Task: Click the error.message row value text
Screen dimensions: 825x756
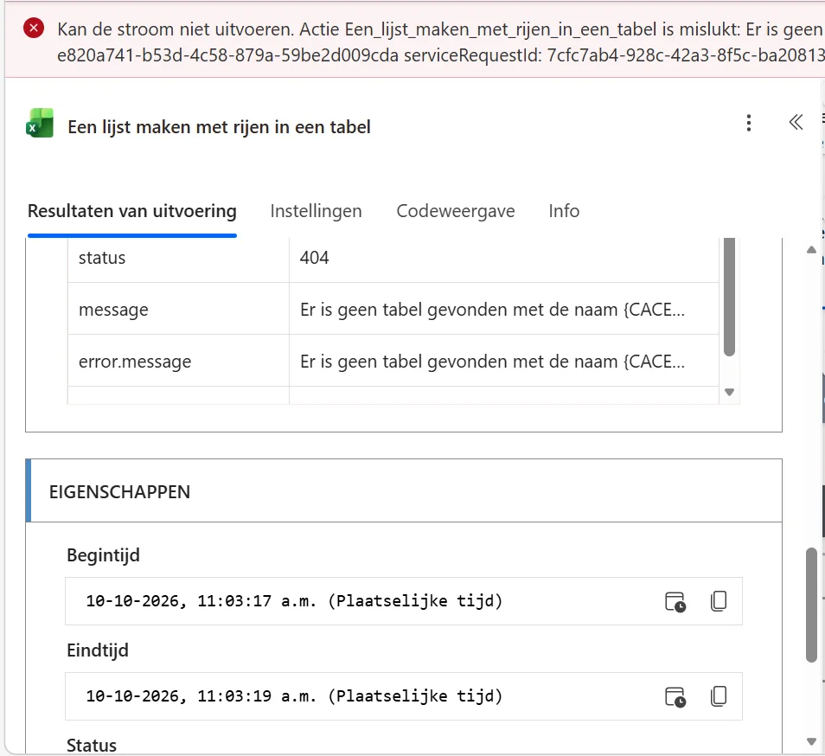Action: (x=492, y=362)
